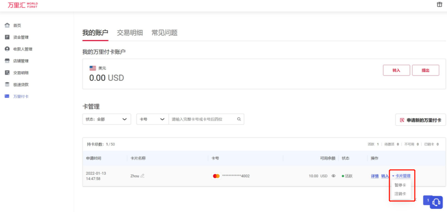Click the US flag icon
Image resolution: width=447 pixels, height=212 pixels.
click(93, 68)
